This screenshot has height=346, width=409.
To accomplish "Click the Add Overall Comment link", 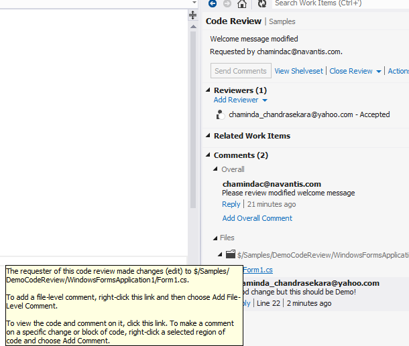I will pyautogui.click(x=257, y=218).
